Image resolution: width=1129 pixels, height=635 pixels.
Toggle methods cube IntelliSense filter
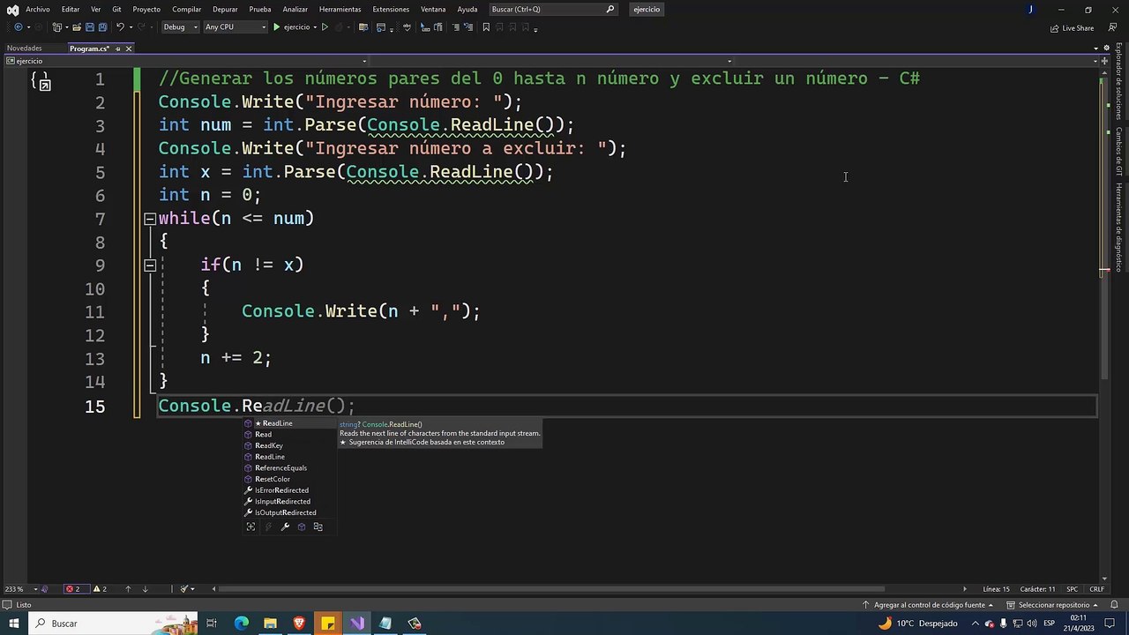[302, 527]
